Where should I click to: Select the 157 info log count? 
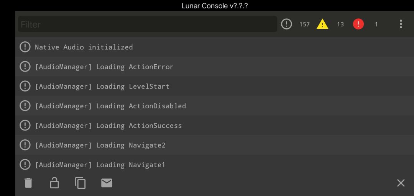pyautogui.click(x=304, y=24)
